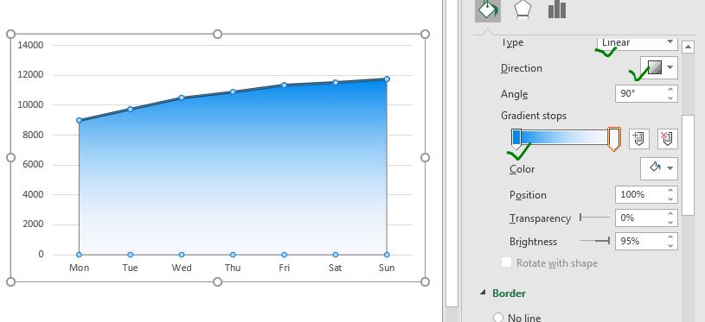Click the chart's left-middle resize handle
This screenshot has height=322, width=705.
(10, 157)
